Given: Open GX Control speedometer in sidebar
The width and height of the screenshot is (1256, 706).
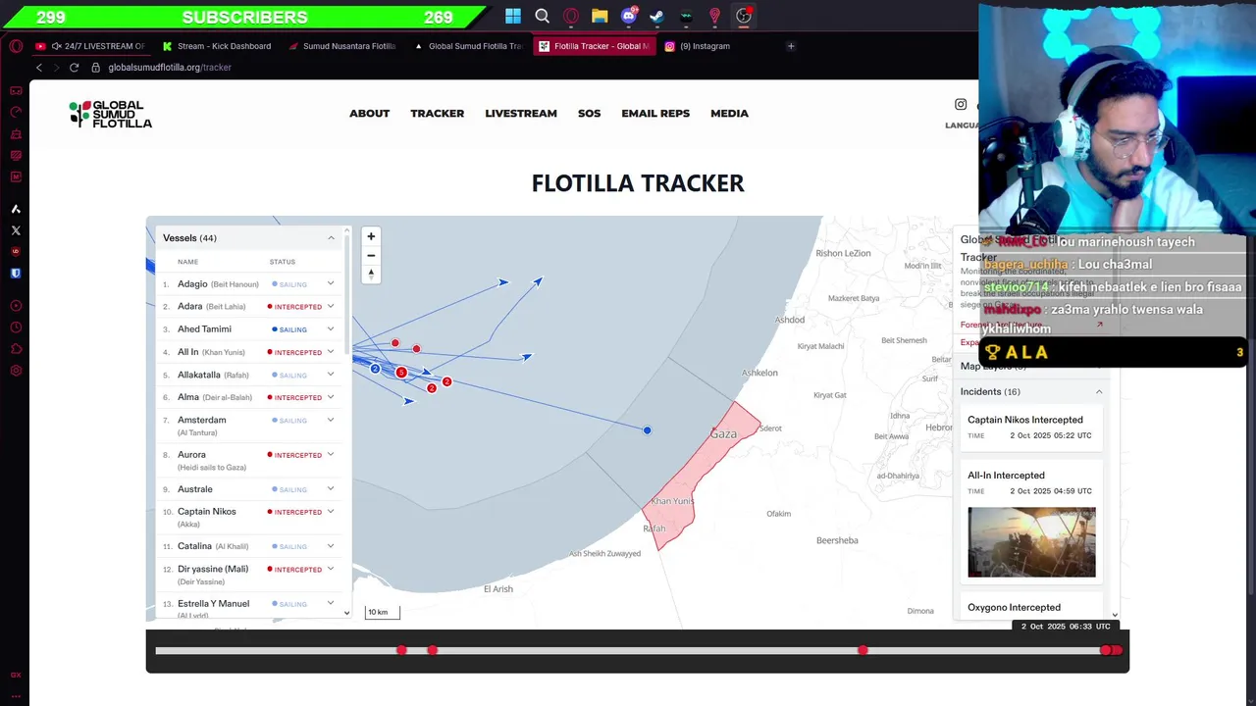Looking at the screenshot, I should tap(16, 112).
